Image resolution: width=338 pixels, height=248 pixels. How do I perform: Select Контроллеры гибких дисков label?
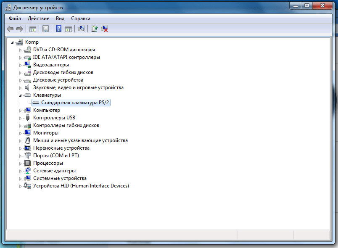66,125
